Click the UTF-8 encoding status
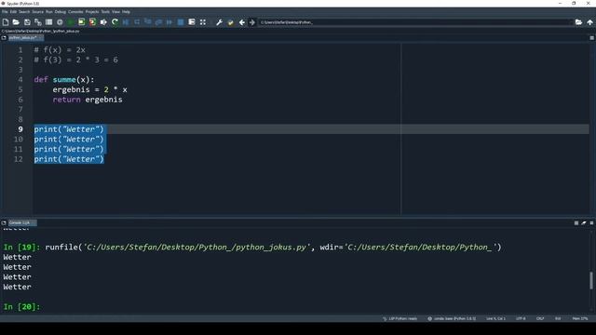The height and width of the screenshot is (335, 596). tap(521, 318)
